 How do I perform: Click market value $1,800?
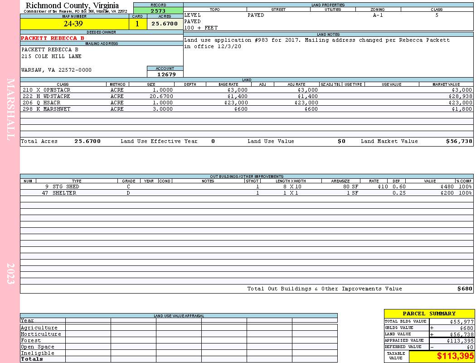pos(462,109)
